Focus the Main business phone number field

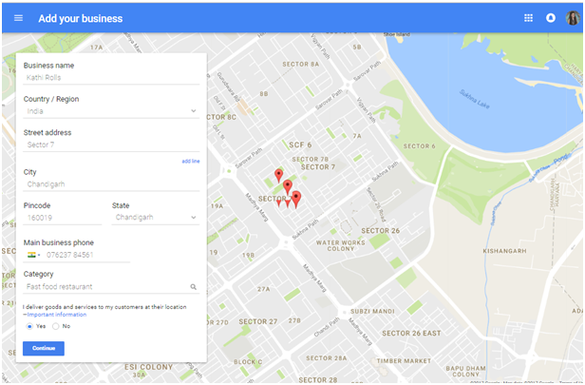87,255
